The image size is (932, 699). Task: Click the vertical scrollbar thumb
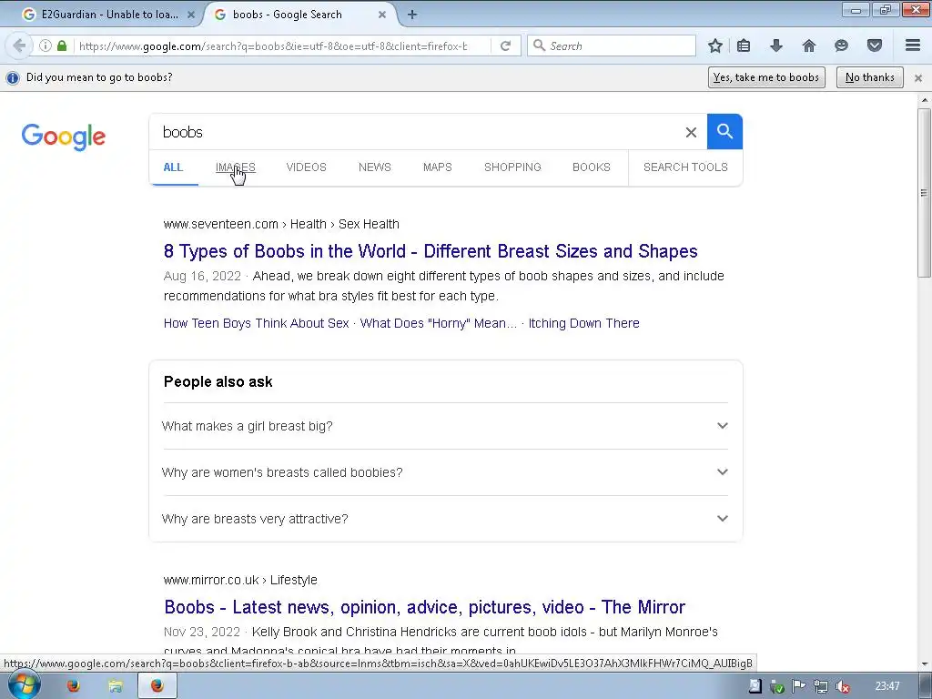[924, 193]
